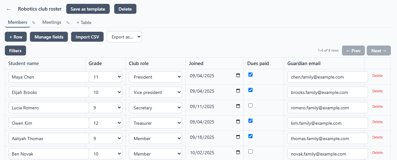Open grade dropdown for Lucia Romero
The image size is (397, 160).
(x=106, y=108)
